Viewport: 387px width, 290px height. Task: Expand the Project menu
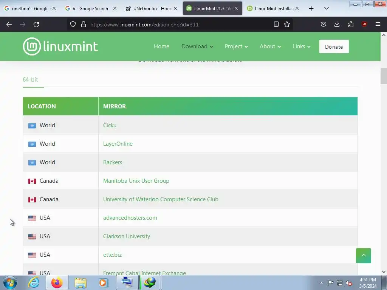click(x=236, y=46)
